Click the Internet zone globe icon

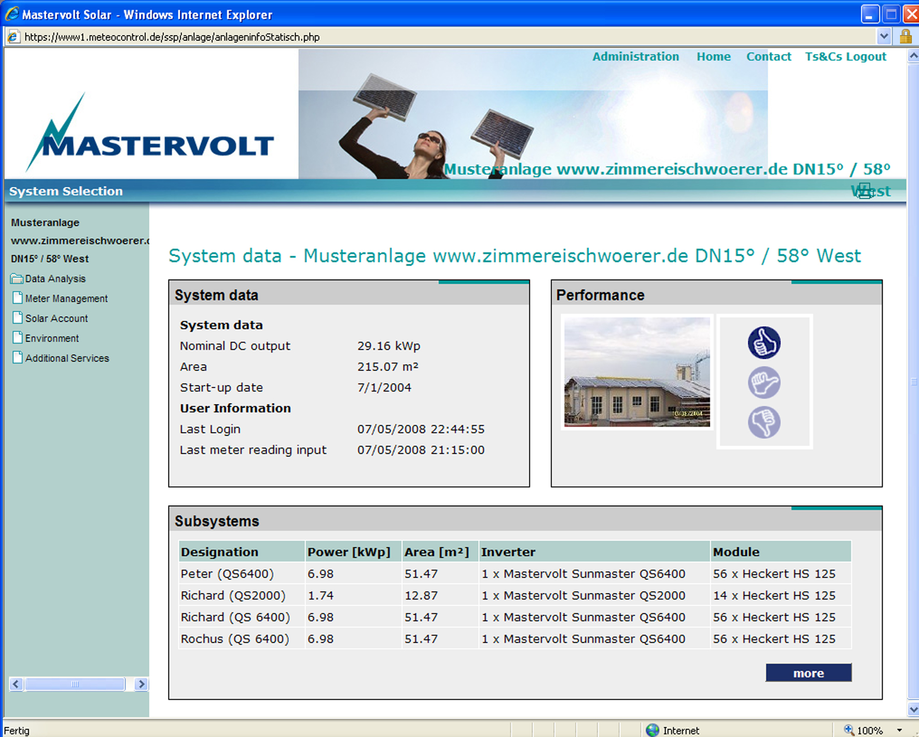(652, 730)
